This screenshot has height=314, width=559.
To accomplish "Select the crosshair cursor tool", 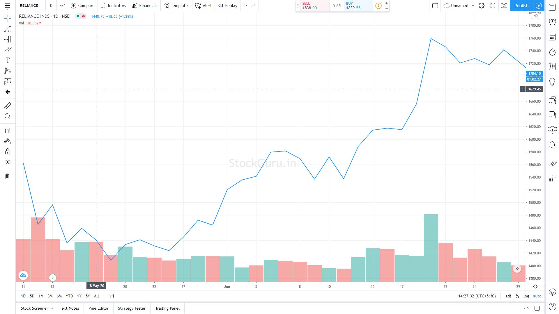I will 8,19.
